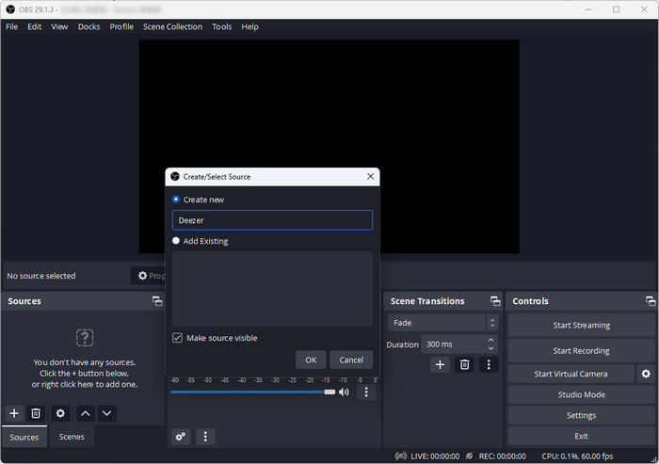Image resolution: width=659 pixels, height=464 pixels.
Task: Select the Create new radio button
Action: [x=177, y=200]
